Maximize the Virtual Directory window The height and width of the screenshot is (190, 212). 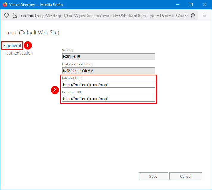[191, 5]
